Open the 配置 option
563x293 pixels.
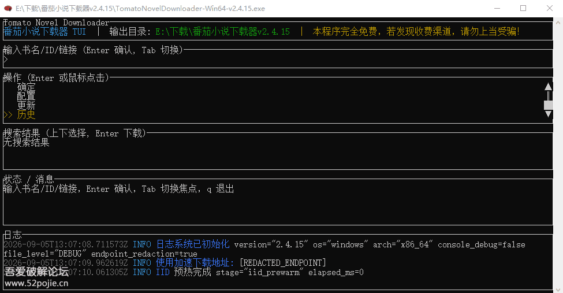pyautogui.click(x=26, y=97)
